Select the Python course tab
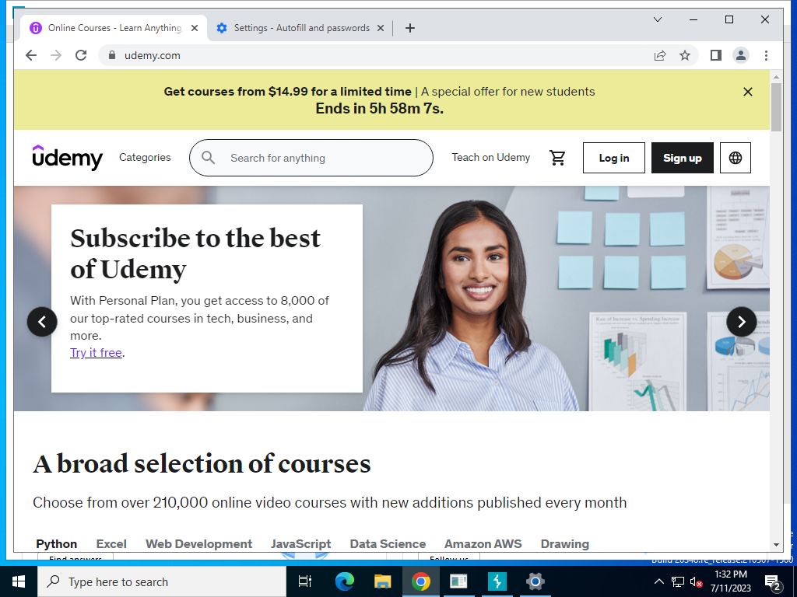This screenshot has height=597, width=797. click(56, 543)
